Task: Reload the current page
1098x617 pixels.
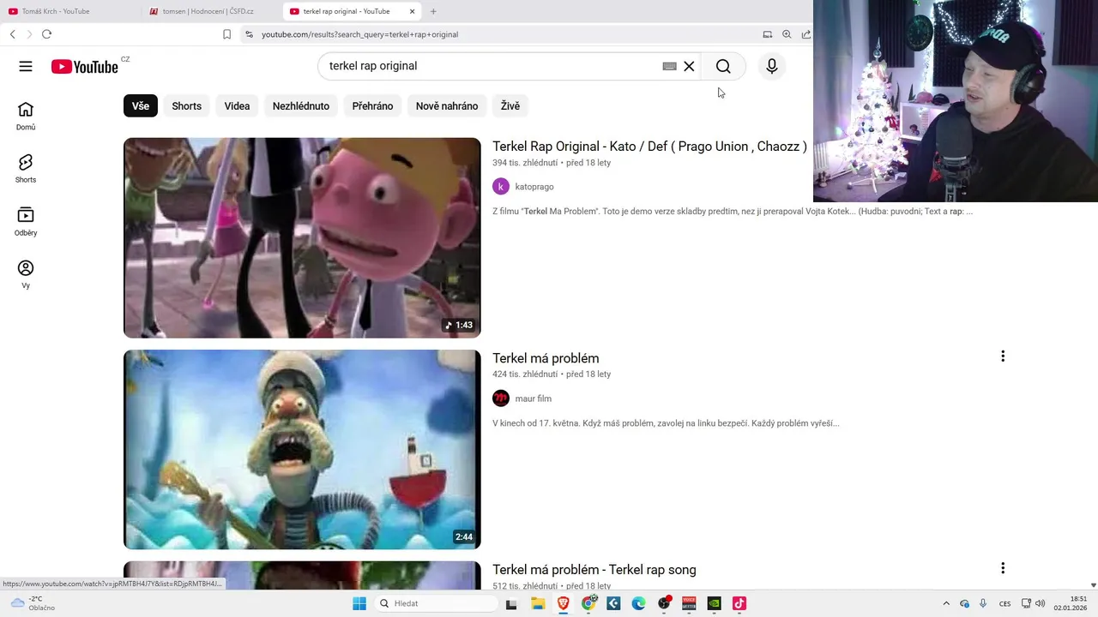Action: (46, 34)
